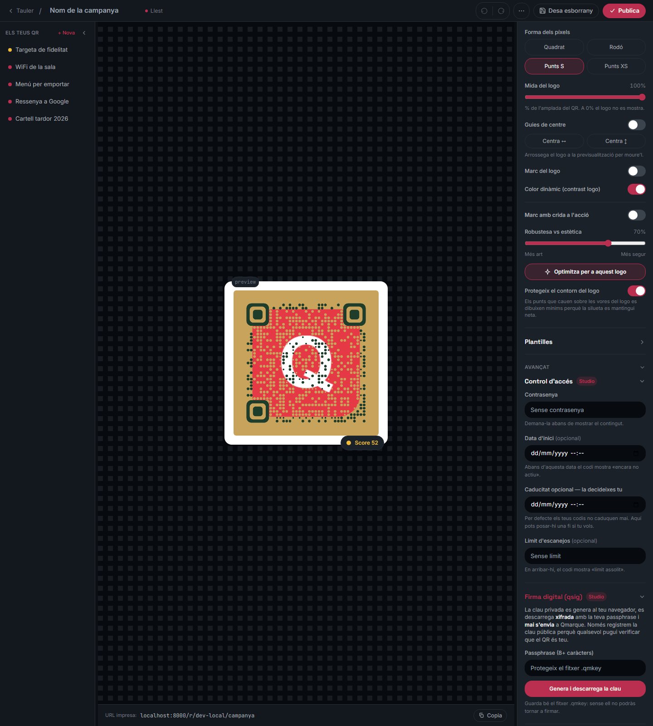Center logo horizontally with Centra ↔
Viewport: 653px width, 726px height.
pos(554,141)
